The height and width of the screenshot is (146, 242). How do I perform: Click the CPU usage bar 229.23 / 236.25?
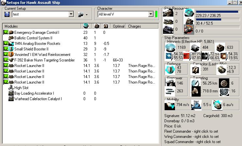pyautogui.click(x=217, y=12)
